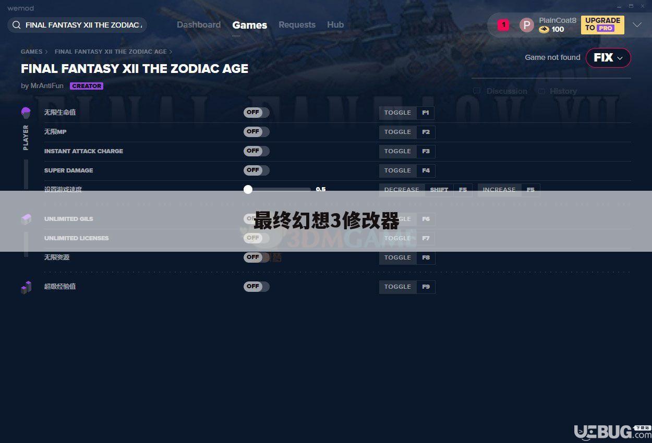The image size is (652, 443).
Task: Click TOGGLE button for F8 hotkey
Action: pyautogui.click(x=397, y=257)
